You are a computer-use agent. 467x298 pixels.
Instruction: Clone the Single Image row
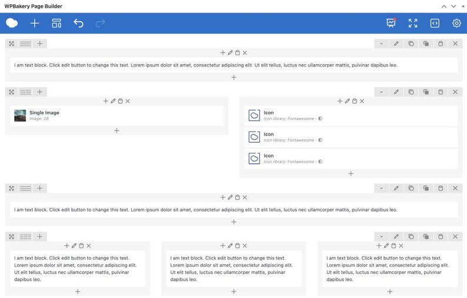coord(426,92)
